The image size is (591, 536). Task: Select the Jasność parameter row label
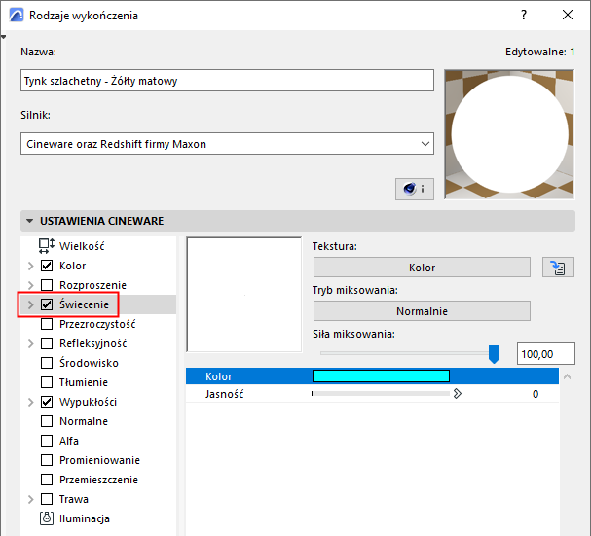[x=225, y=394]
